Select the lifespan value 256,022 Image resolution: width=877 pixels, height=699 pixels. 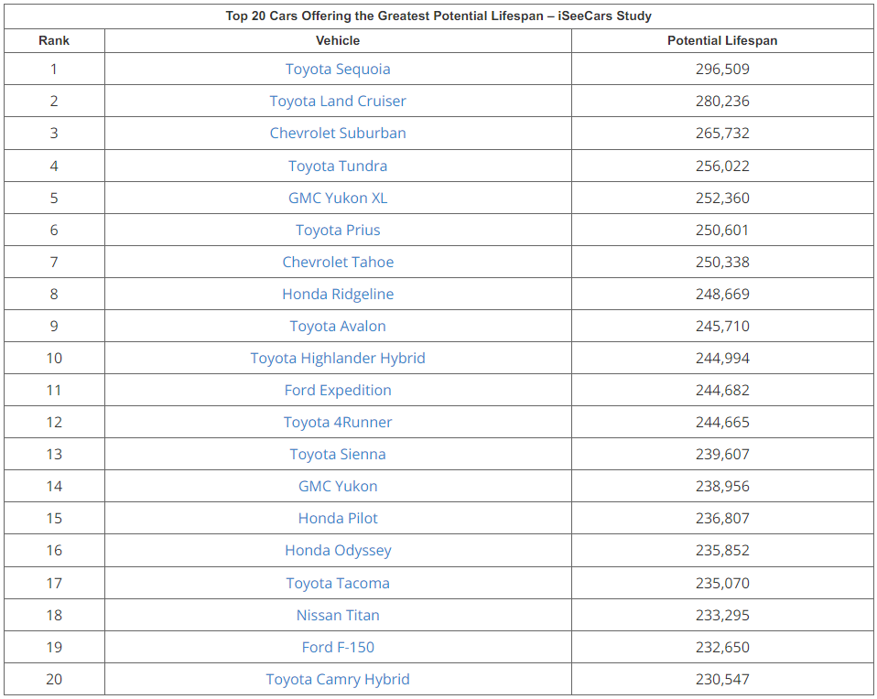722,167
